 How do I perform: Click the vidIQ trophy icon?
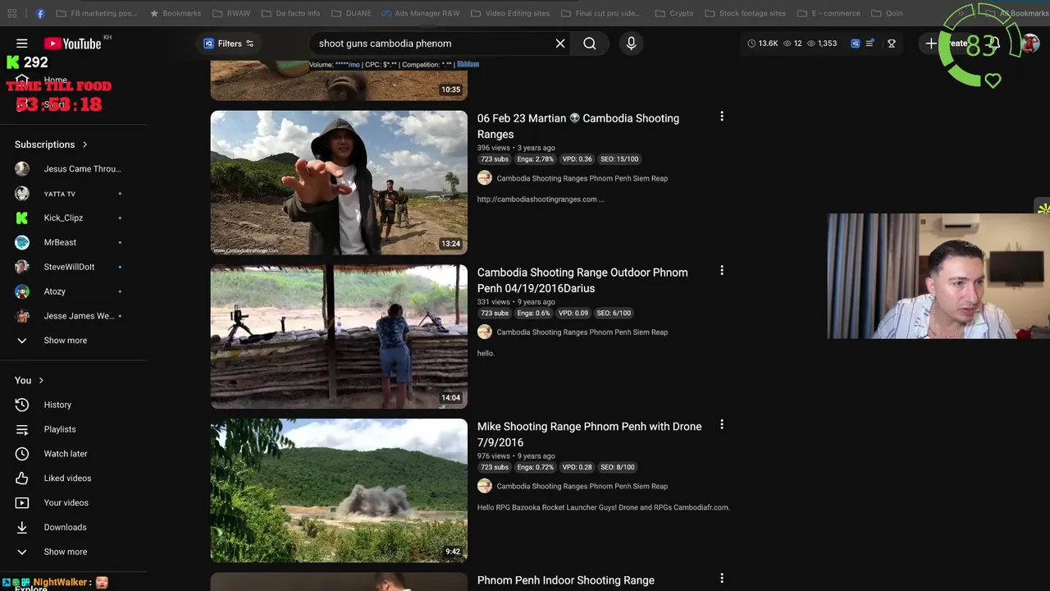click(892, 44)
